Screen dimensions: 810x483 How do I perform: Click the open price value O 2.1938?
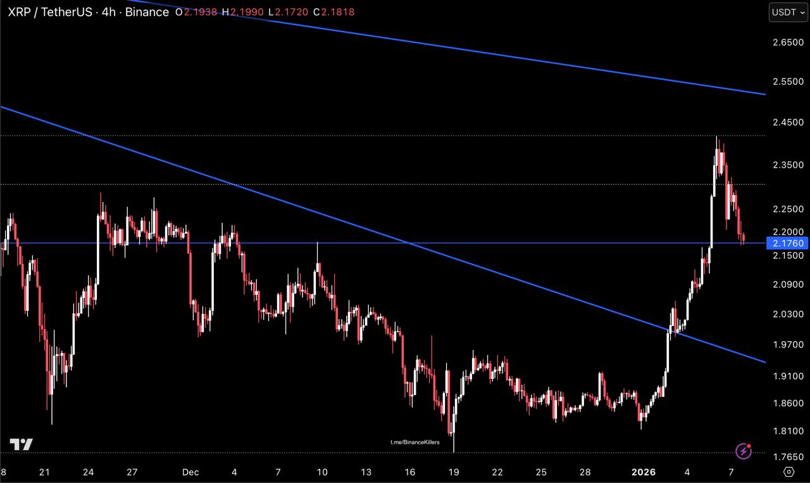point(196,12)
